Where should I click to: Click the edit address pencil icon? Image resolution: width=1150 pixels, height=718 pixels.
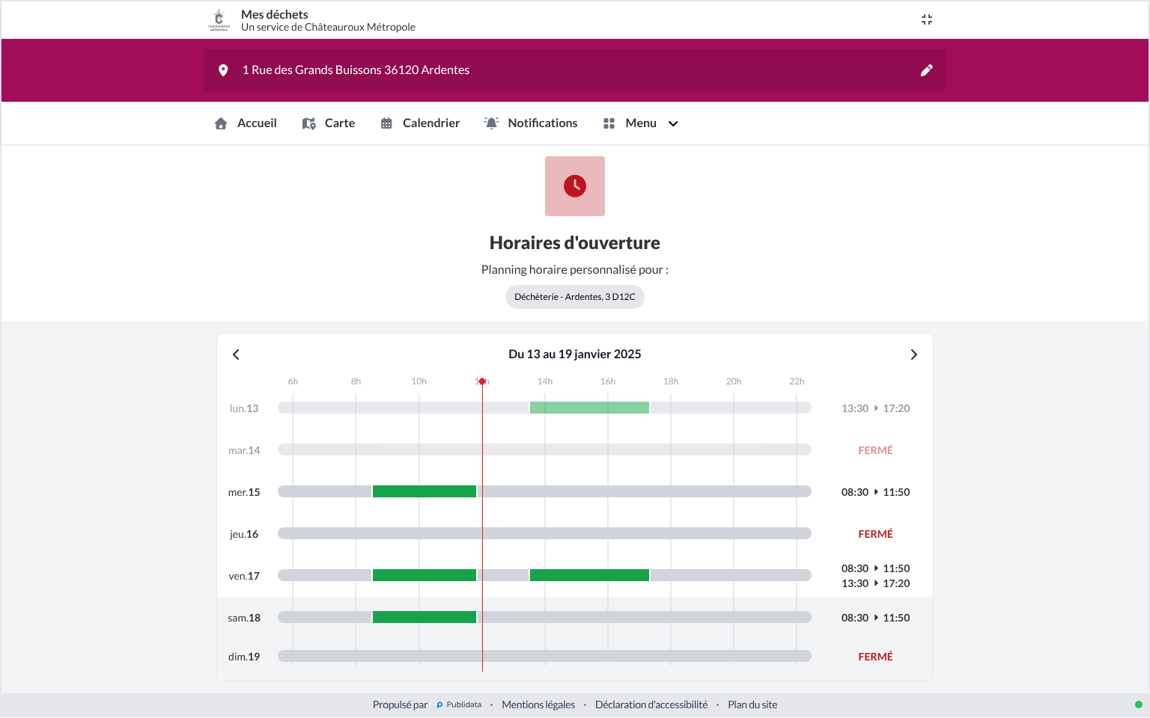tap(926, 70)
